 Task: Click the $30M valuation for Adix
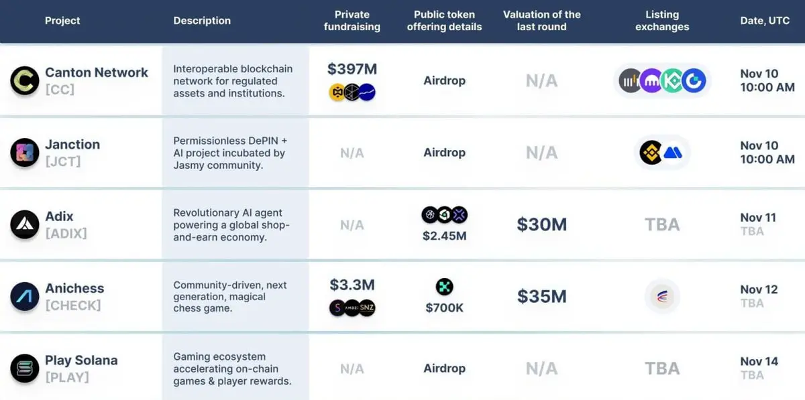pyautogui.click(x=541, y=224)
